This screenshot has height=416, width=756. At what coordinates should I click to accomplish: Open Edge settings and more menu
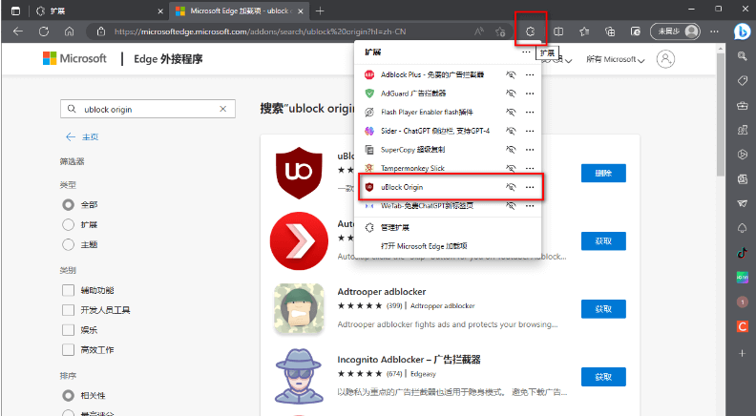715,31
